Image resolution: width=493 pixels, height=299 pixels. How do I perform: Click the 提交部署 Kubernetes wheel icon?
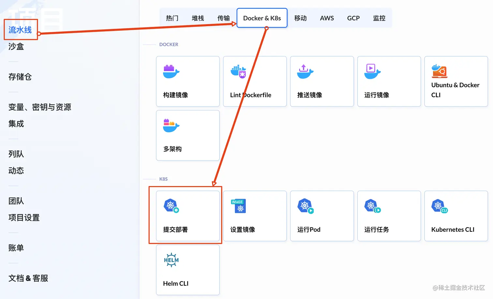[171, 206]
